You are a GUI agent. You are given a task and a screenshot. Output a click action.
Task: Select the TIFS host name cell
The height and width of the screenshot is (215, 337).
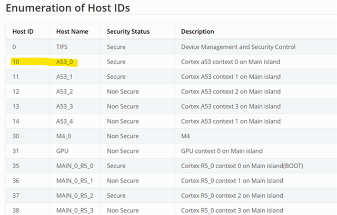click(x=62, y=47)
